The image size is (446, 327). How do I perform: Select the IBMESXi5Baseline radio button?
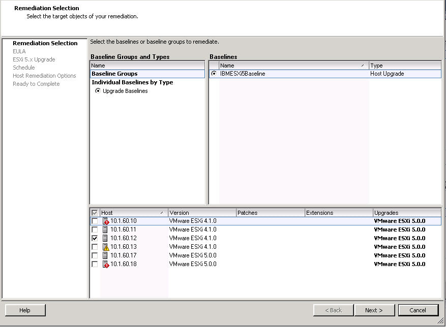pyautogui.click(x=214, y=74)
